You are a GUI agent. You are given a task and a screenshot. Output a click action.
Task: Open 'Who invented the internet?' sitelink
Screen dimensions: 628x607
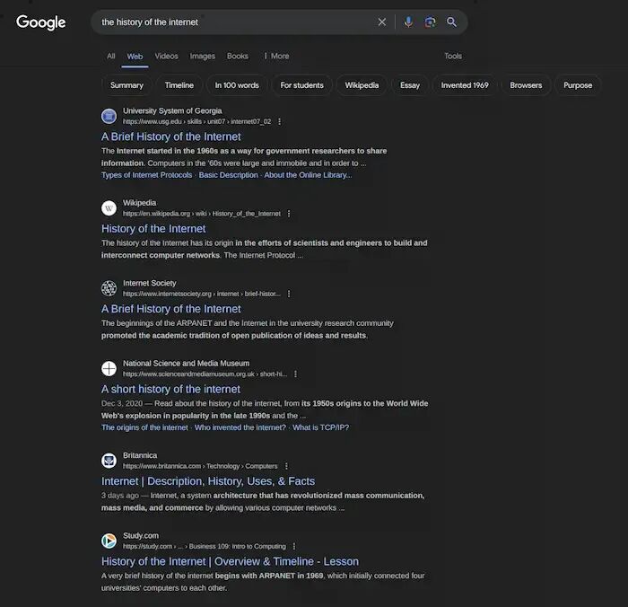coord(240,427)
